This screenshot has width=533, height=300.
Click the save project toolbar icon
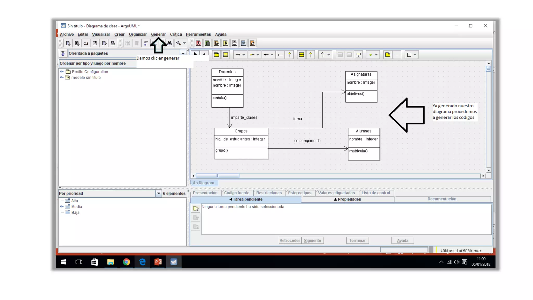(x=95, y=43)
